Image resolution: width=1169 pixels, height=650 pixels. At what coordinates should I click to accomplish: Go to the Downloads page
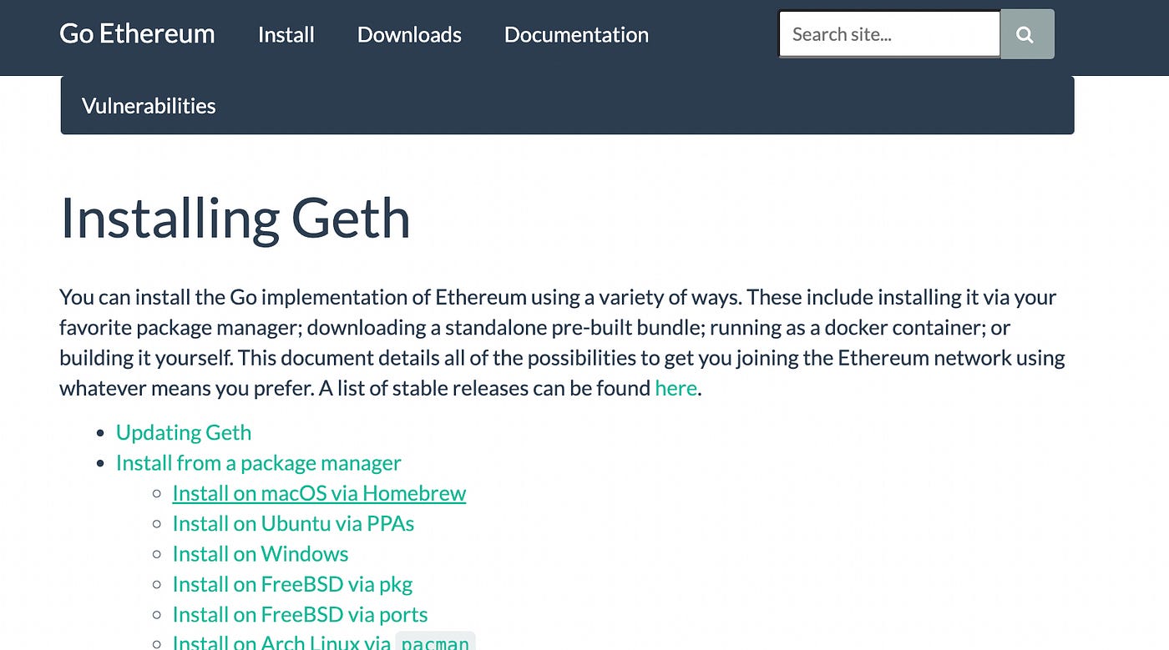(409, 35)
